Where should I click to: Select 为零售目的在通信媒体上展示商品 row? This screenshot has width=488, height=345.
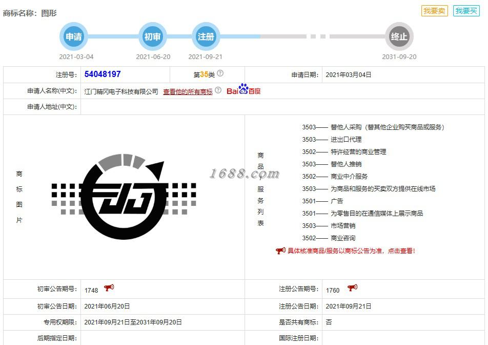click(362, 214)
